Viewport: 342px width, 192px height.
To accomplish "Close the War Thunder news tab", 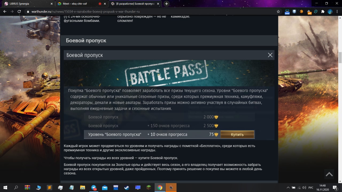I will click(x=158, y=4).
